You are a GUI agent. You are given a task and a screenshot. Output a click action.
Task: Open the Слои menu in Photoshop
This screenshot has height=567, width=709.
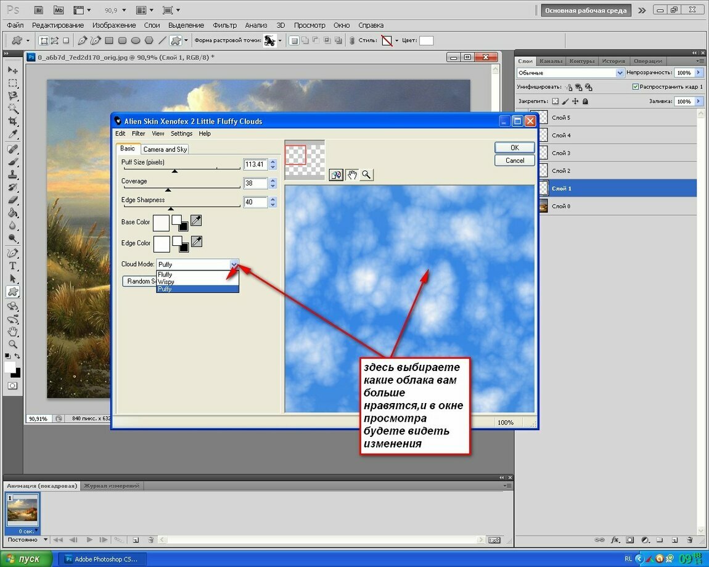[x=152, y=25]
